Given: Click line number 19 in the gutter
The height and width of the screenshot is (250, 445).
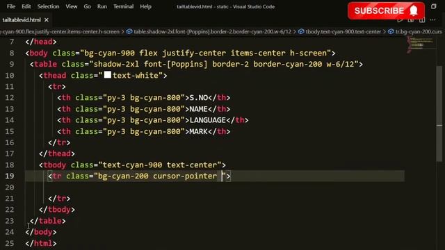Looking at the screenshot, I should [9, 176].
